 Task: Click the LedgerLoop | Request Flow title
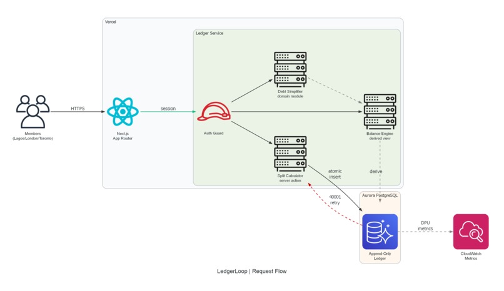pos(251,271)
